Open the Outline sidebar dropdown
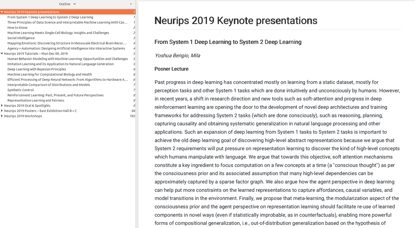The height and width of the screenshot is (228, 415). point(67,4)
